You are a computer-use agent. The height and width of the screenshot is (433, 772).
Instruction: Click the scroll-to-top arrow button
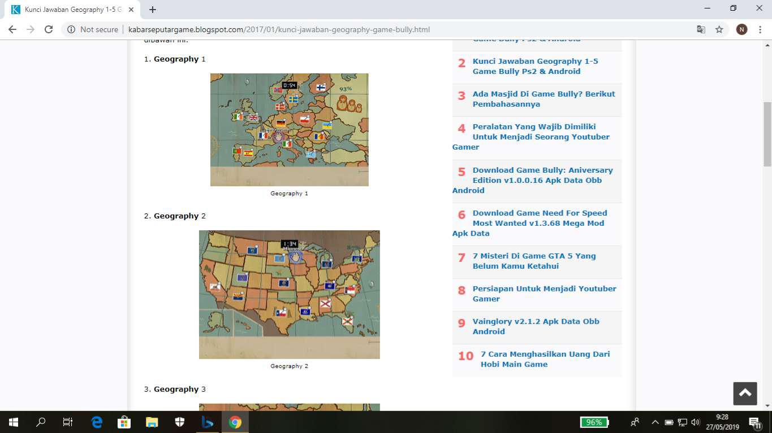coord(745,393)
